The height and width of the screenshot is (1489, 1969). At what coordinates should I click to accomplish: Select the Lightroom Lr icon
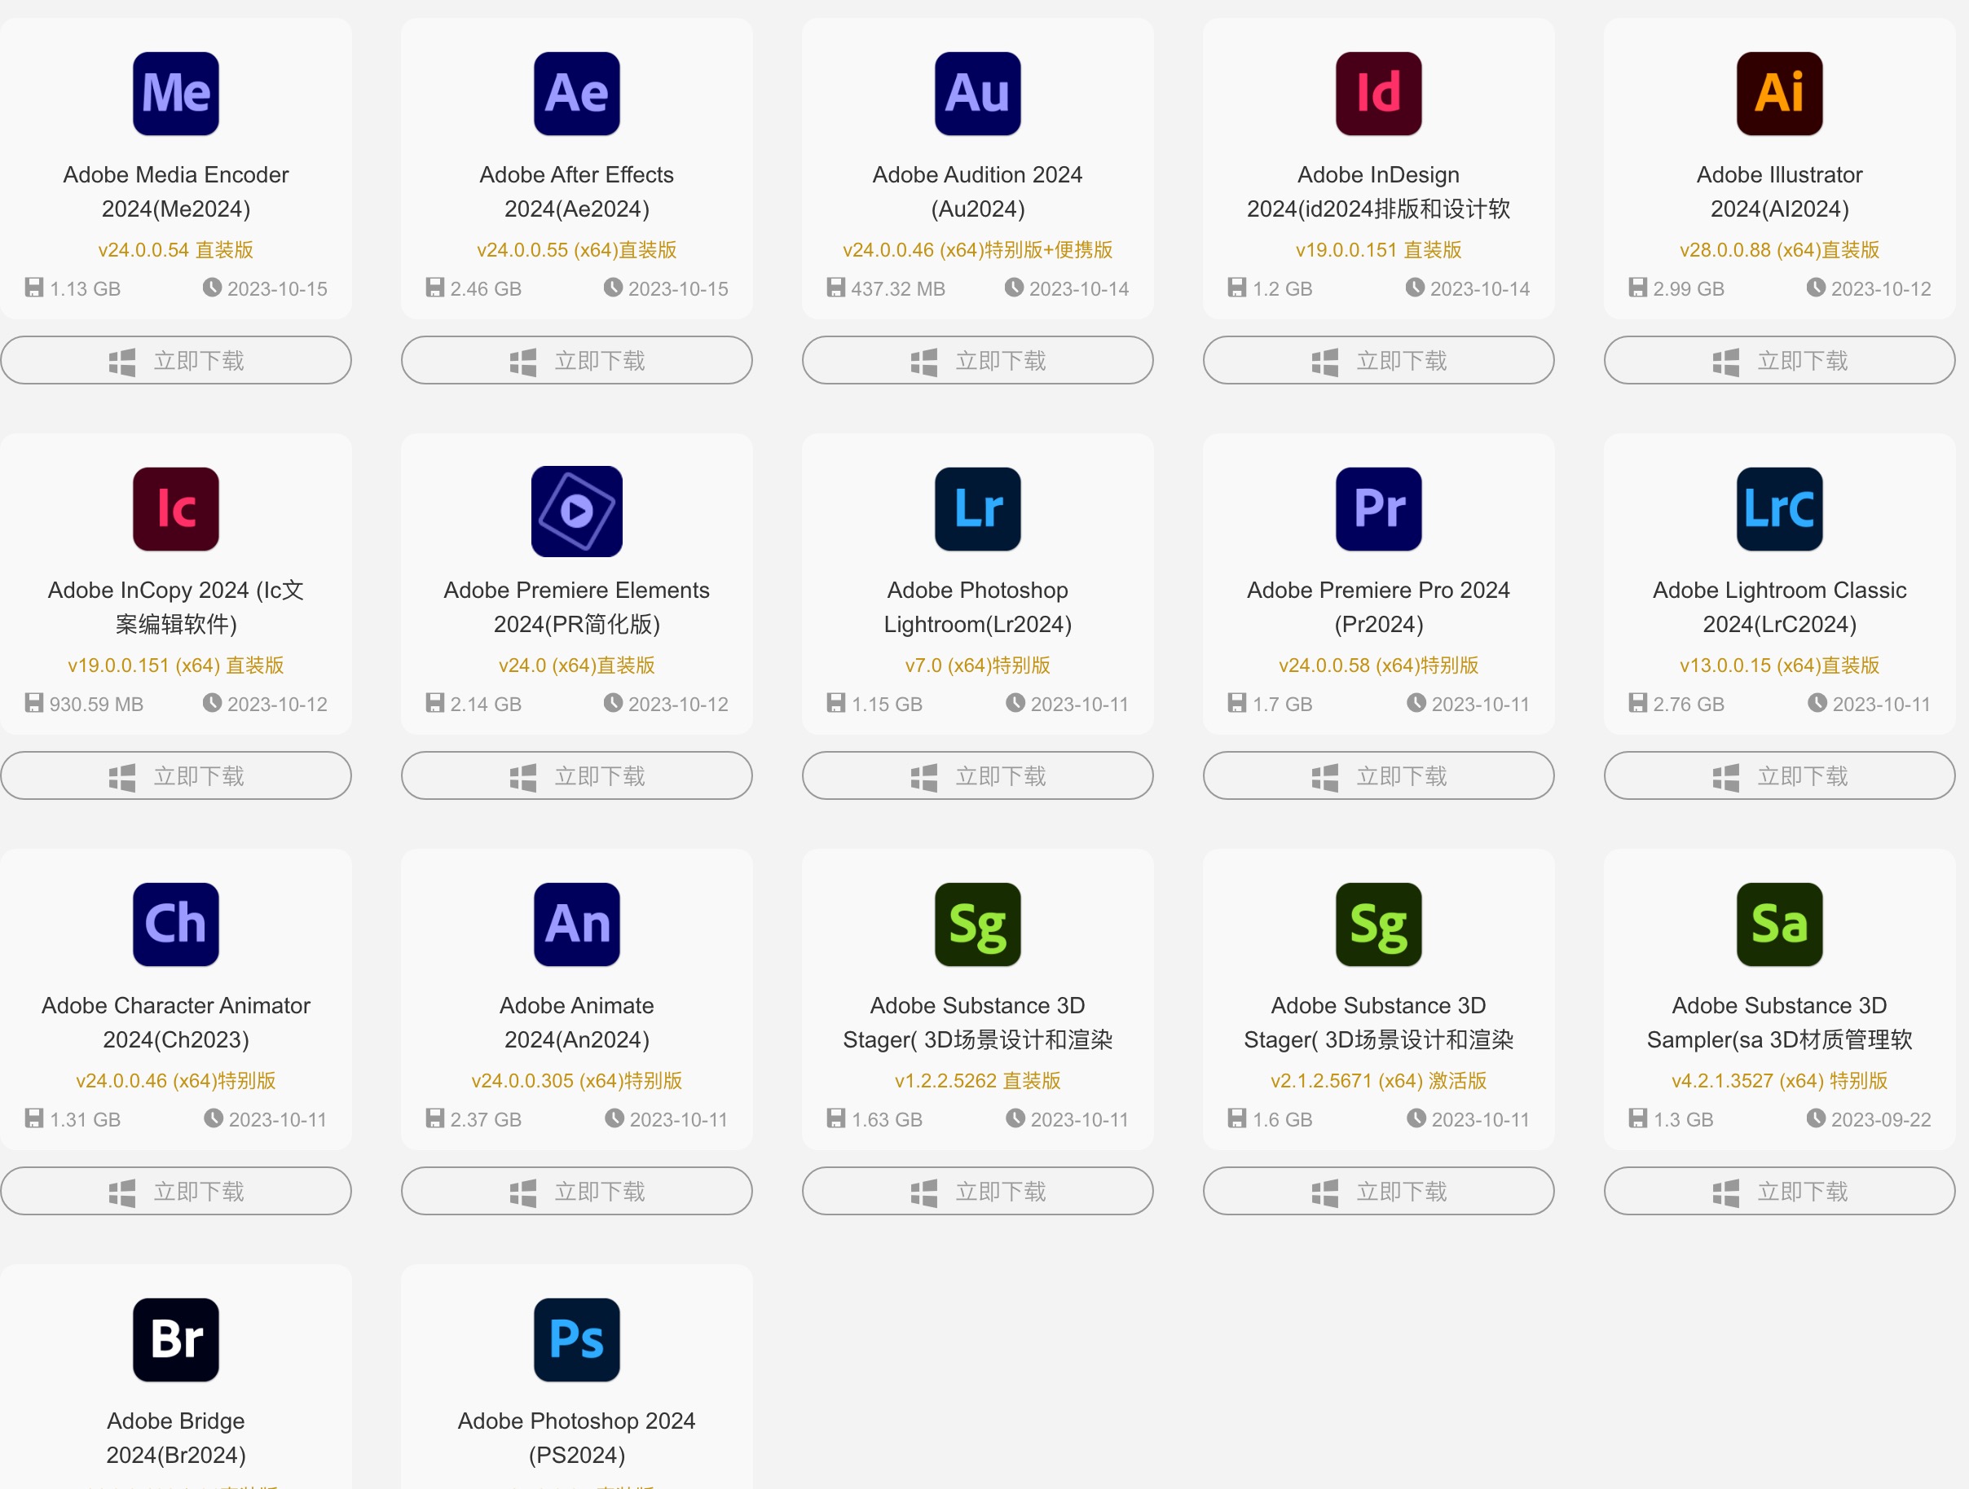(x=977, y=509)
